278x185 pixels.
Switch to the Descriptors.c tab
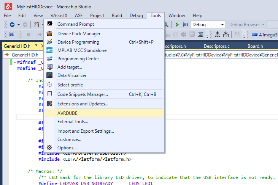pyautogui.click(x=216, y=46)
